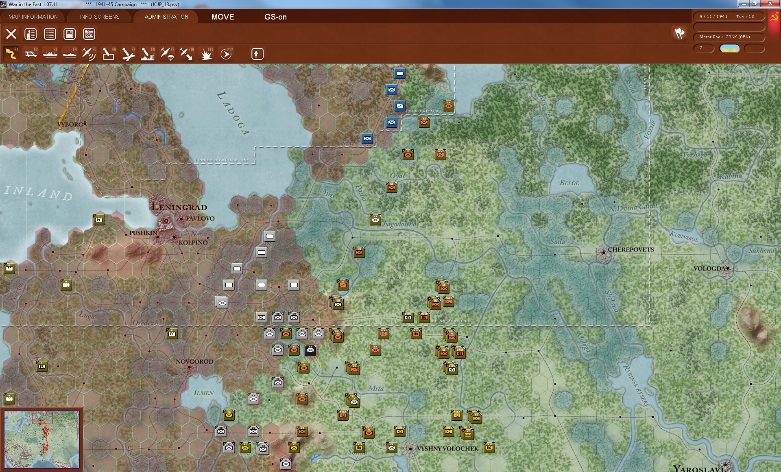Image resolution: width=781 pixels, height=472 pixels.
Task: Click the Pavlovo town marker
Action: [x=181, y=219]
